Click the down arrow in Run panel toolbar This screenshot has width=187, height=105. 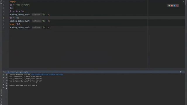point(7,78)
